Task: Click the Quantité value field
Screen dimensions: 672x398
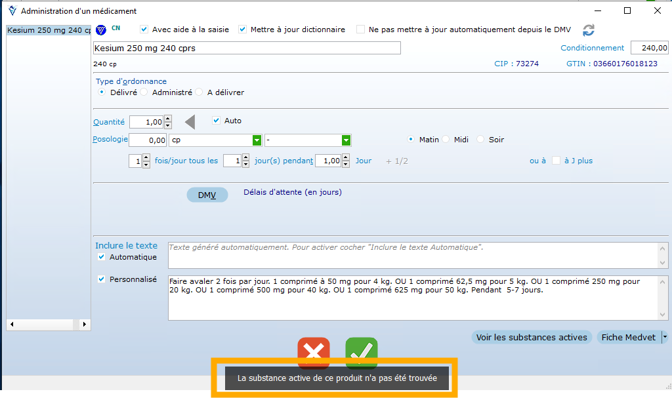Action: 146,122
